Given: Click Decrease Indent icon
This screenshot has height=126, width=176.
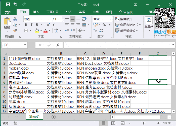Looking at the screenshot, I should pyautogui.click(x=67, y=30).
